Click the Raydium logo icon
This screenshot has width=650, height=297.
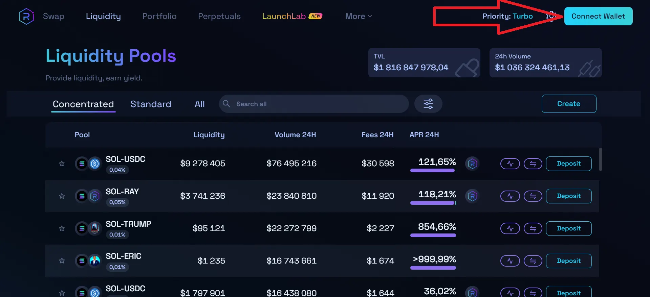pos(26,16)
